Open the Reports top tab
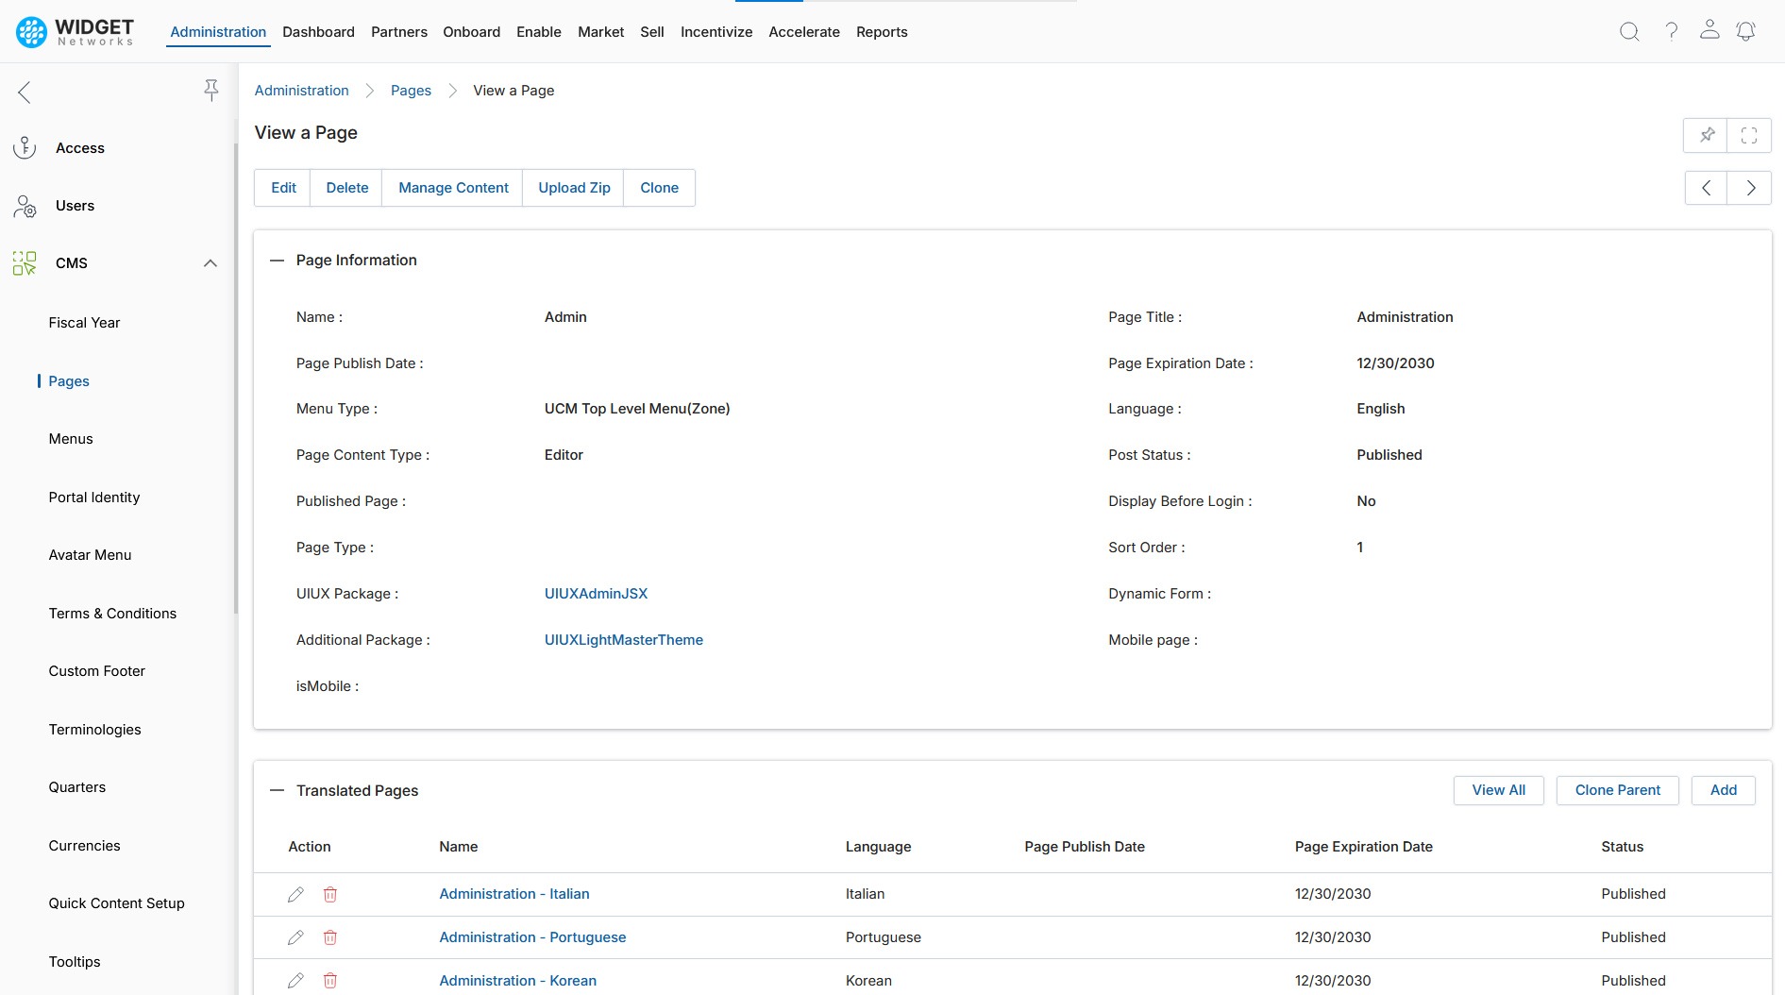This screenshot has width=1785, height=995. [882, 32]
